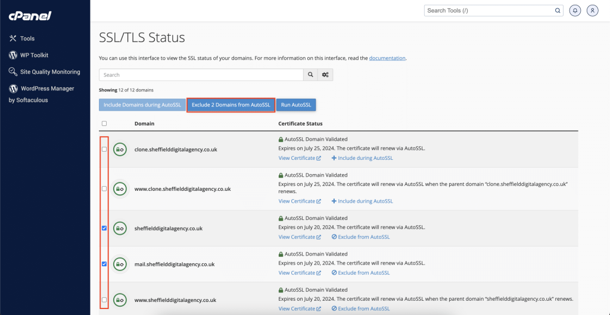Viewport: 610px width, 315px height.
Task: Click the cPanel logo
Action: [30, 16]
